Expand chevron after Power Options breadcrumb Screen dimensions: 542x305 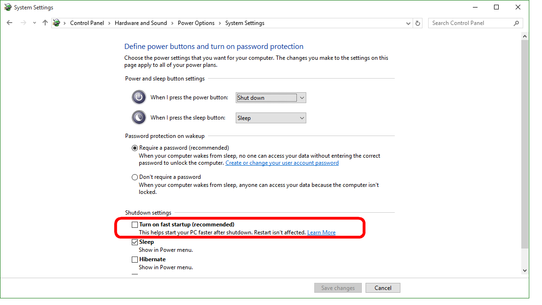pos(220,23)
